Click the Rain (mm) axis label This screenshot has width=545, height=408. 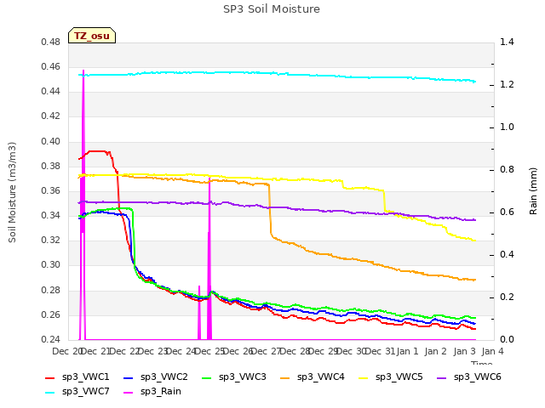[533, 191]
